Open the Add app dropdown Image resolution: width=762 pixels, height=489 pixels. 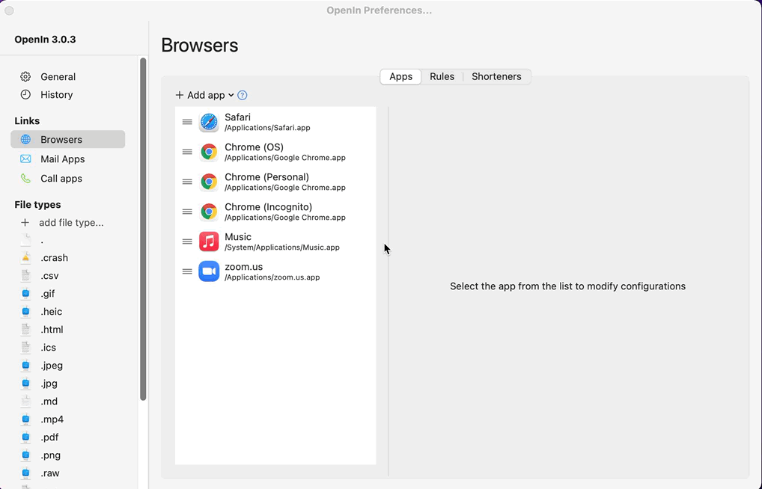[x=204, y=95]
